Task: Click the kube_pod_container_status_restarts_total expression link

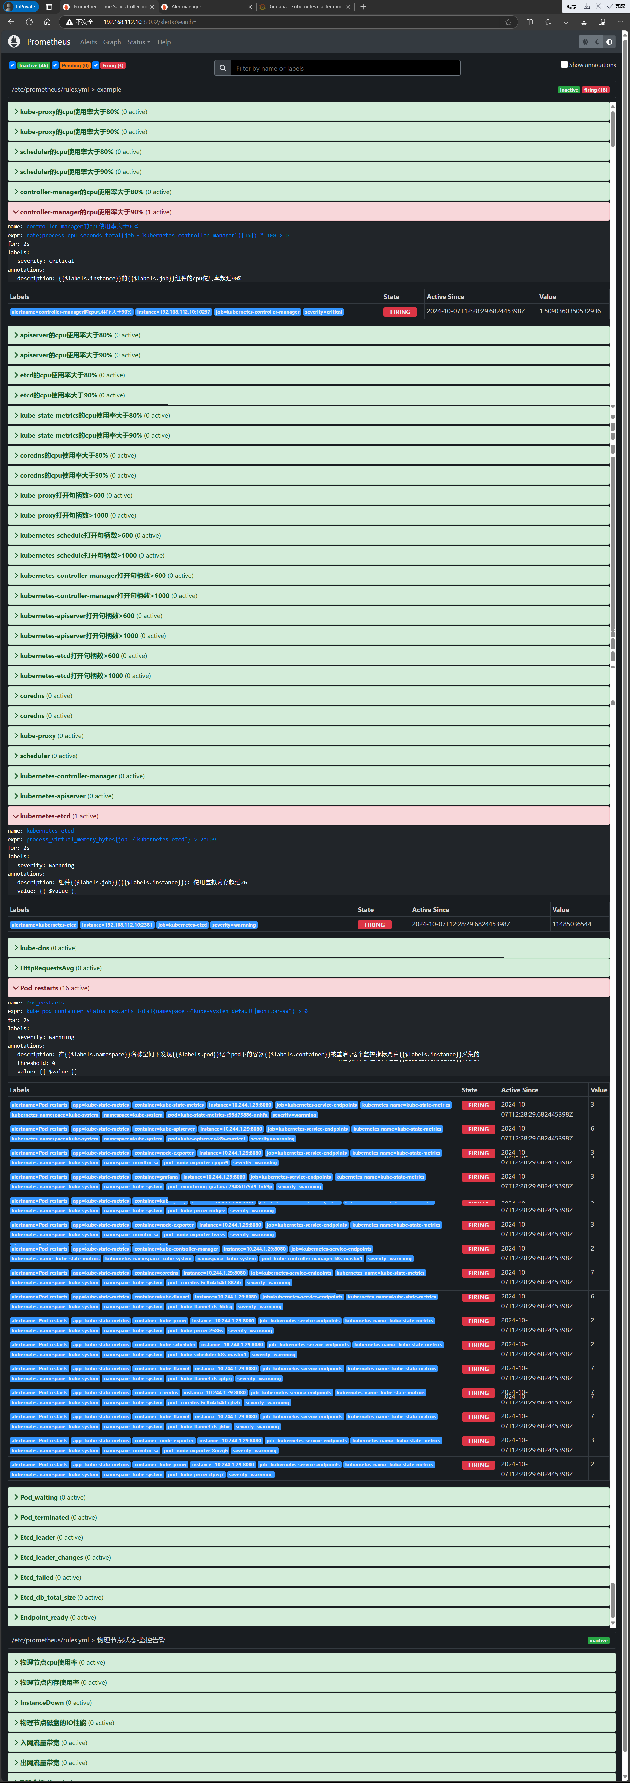Action: coord(167,1011)
